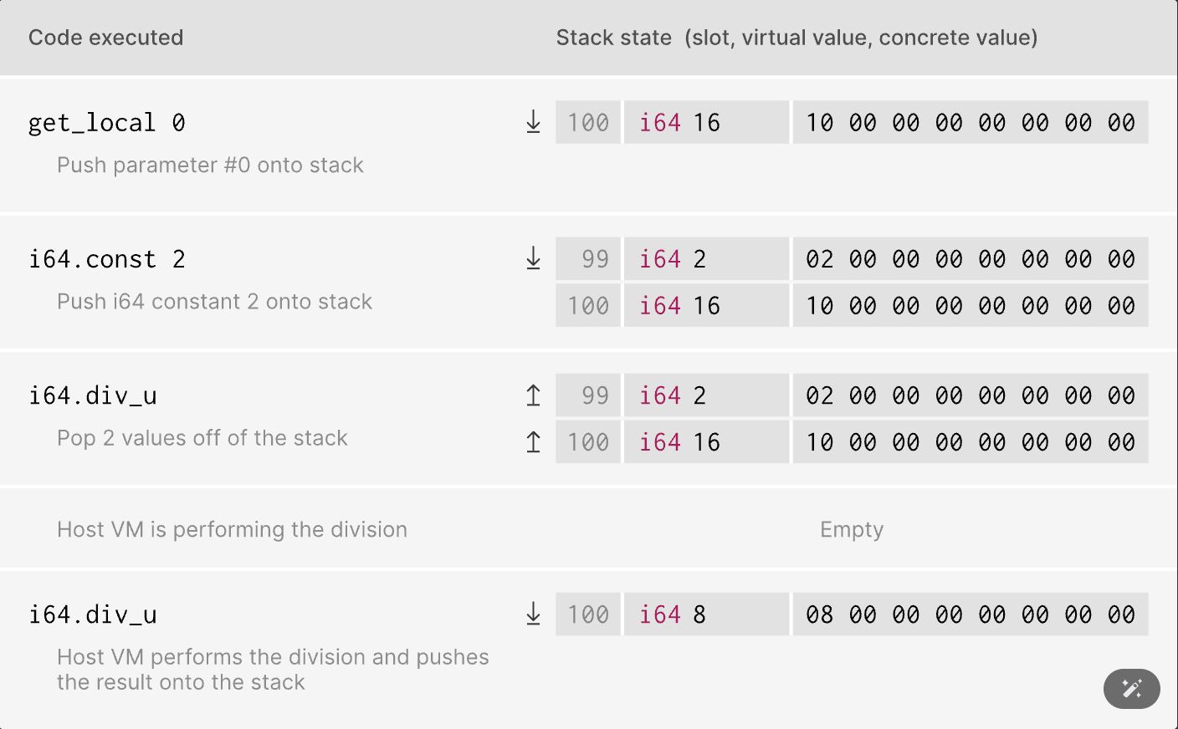Click the i64.div_u instruction above the pop description
This screenshot has width=1178, height=729.
(93, 395)
